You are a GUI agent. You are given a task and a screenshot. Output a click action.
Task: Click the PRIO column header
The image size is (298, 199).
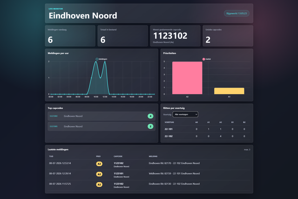[x=98, y=157]
